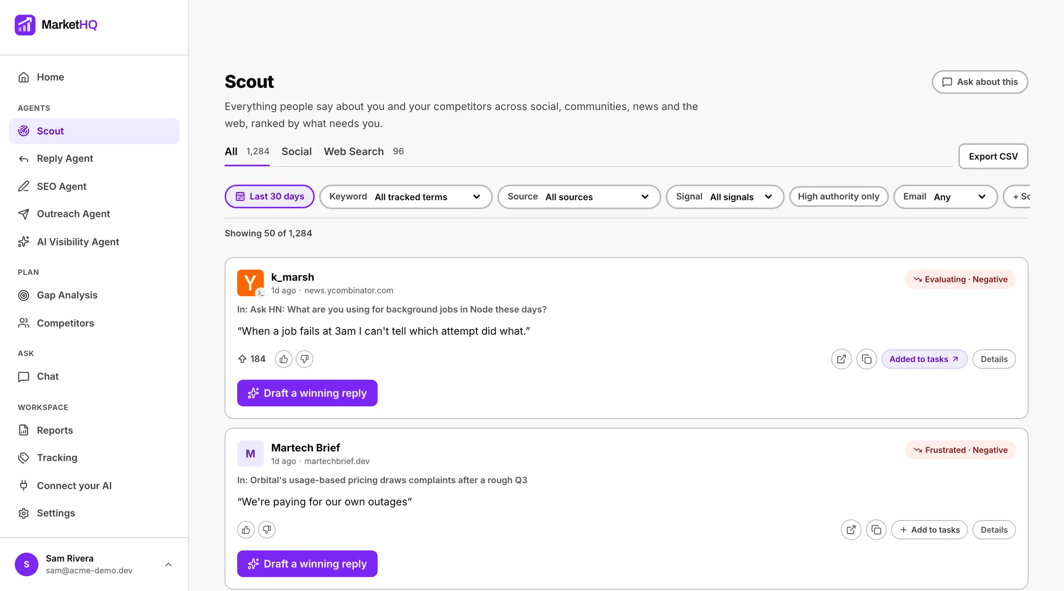The width and height of the screenshot is (1064, 591).
Task: Open the Added to tasks link
Action: pos(924,359)
